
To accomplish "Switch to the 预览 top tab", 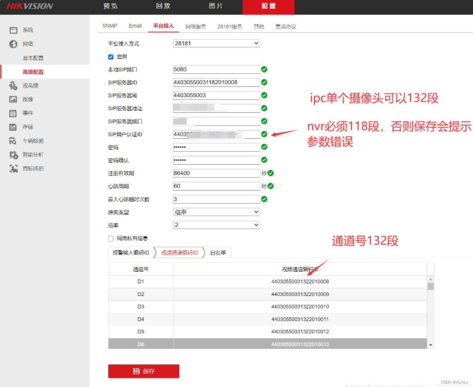I will [x=111, y=6].
